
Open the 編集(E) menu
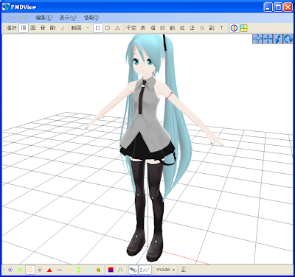(44, 18)
